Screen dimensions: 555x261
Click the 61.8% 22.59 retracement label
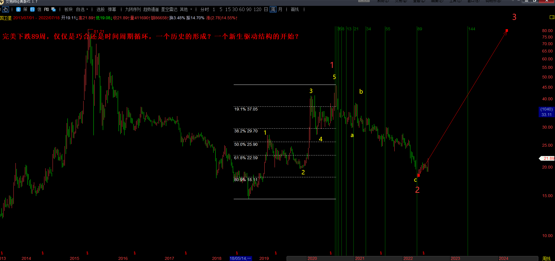[246, 158]
